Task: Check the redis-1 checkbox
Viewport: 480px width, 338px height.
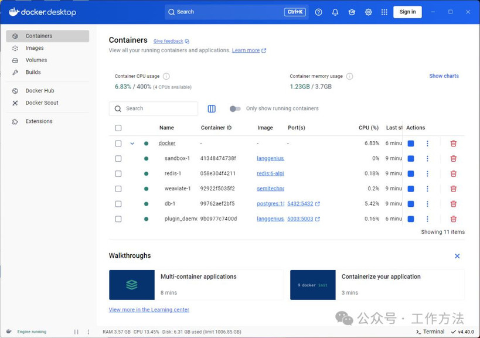Action: (x=118, y=174)
